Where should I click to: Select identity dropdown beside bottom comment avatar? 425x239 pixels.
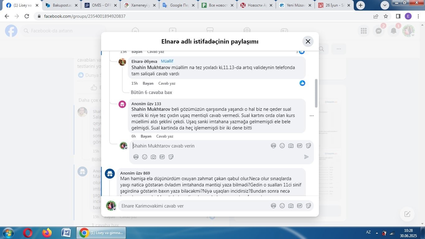[114, 209]
